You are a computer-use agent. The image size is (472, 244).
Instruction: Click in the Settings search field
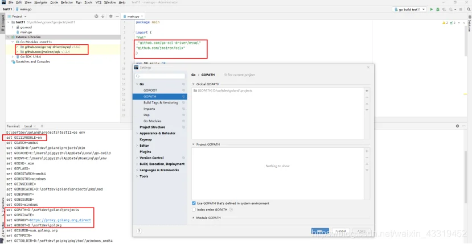click(160, 76)
